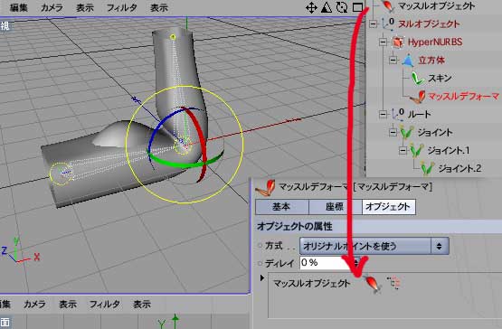This screenshot has height=329, width=502.
Task: Open カメラ menu in top viewport
Action: (x=52, y=7)
